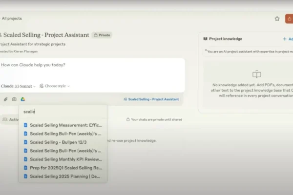Open the Choose style dropdown
The image size is (293, 195).
click(x=55, y=86)
